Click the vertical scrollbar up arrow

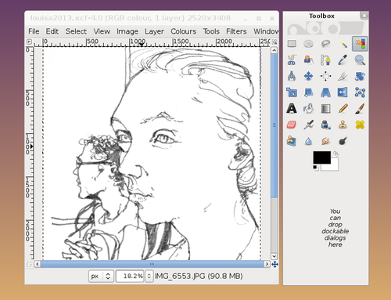pos(274,50)
